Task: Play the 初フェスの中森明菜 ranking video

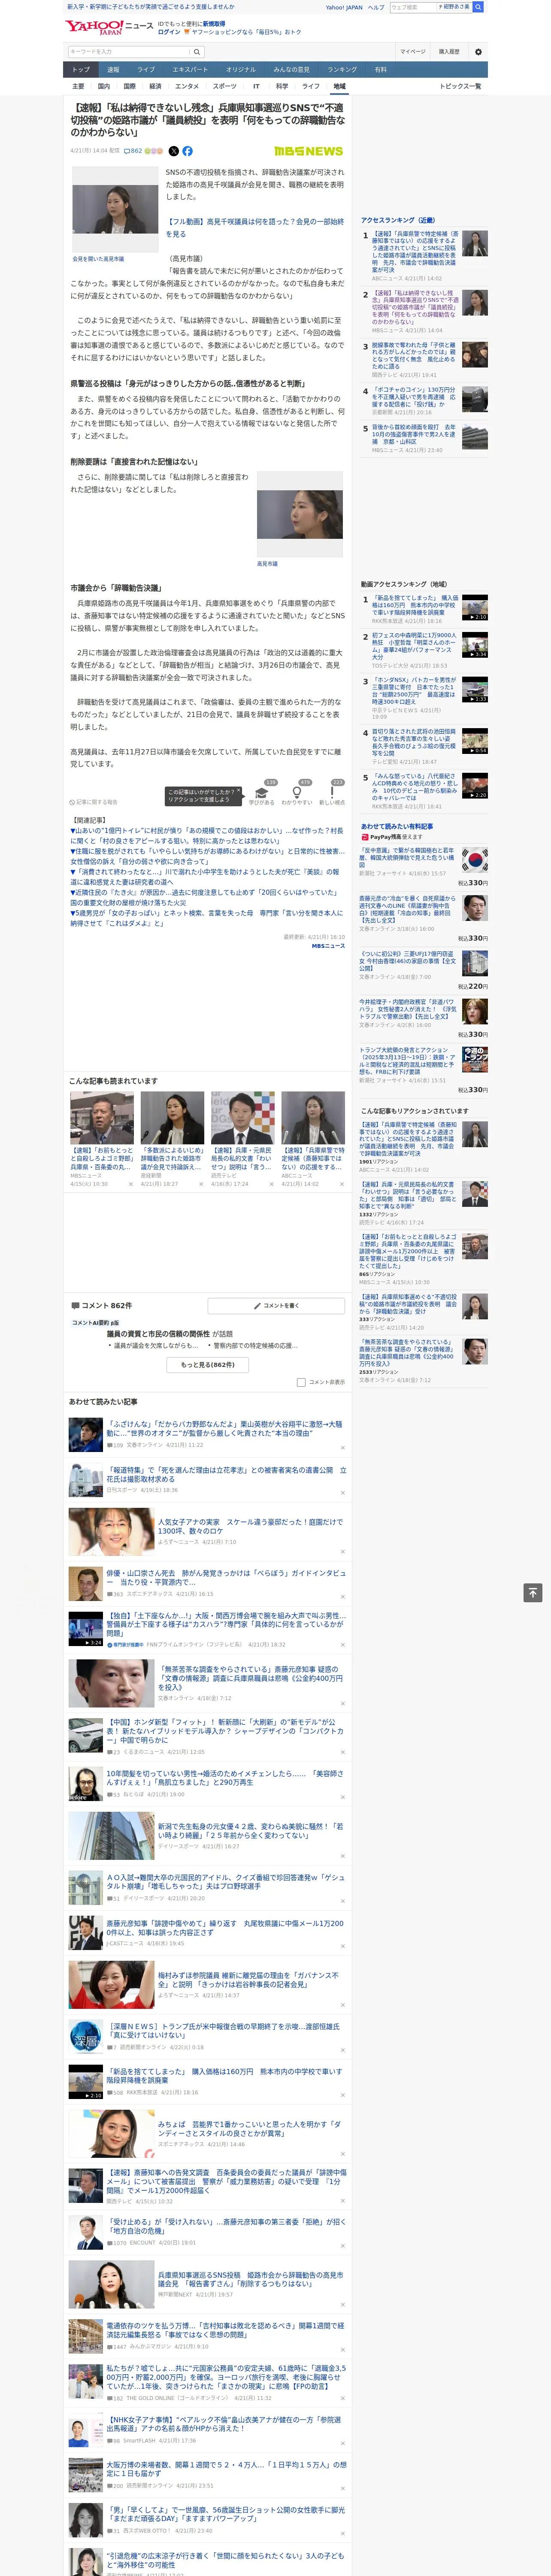Action: point(475,645)
